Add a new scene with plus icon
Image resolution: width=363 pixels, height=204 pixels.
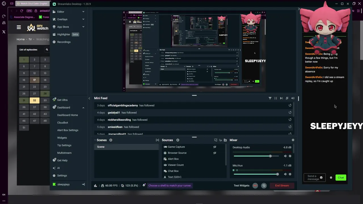point(111,140)
